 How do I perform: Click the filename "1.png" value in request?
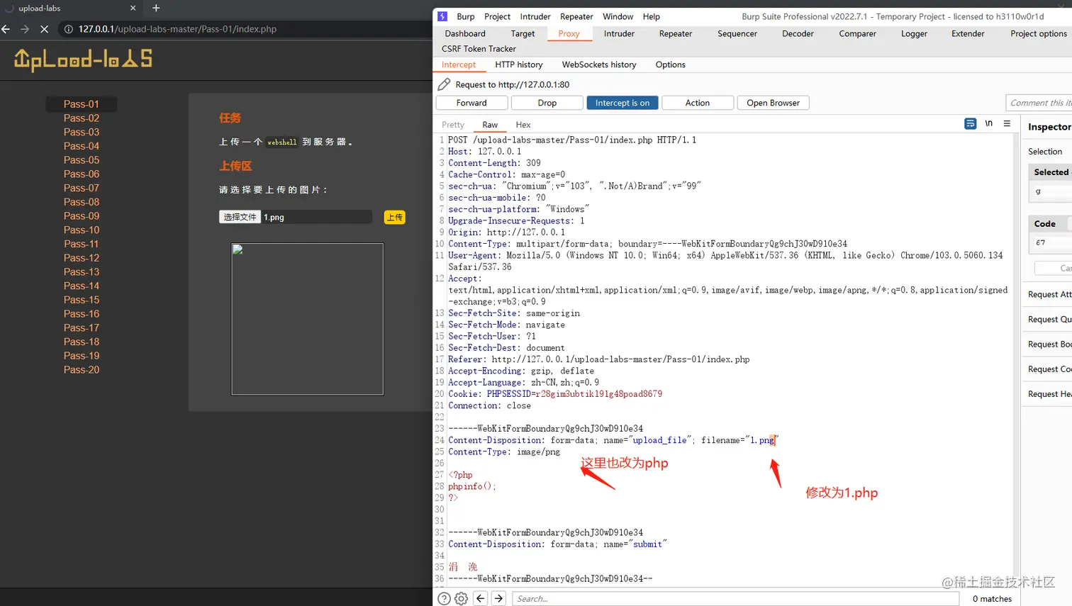coord(762,440)
